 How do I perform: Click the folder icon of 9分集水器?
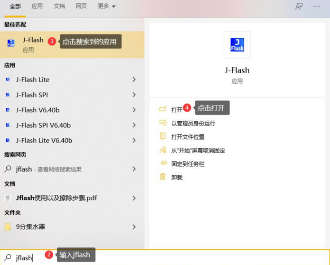point(8,227)
